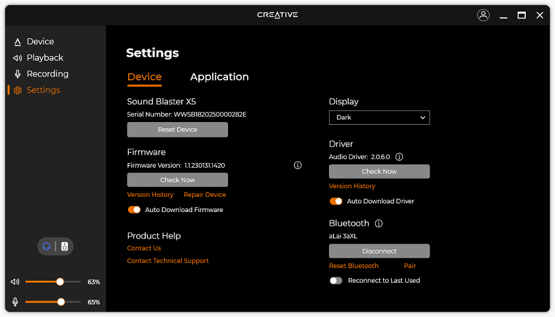Open the Bluetooth info icon
555x317 pixels.
point(379,224)
